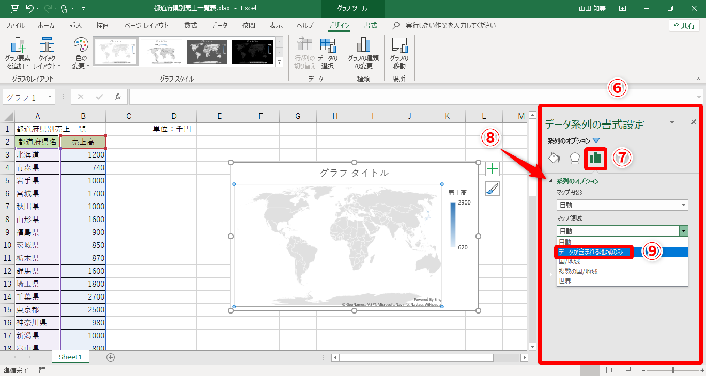Select row header 10
Viewport: 706px width, 376px height.
click(7, 245)
